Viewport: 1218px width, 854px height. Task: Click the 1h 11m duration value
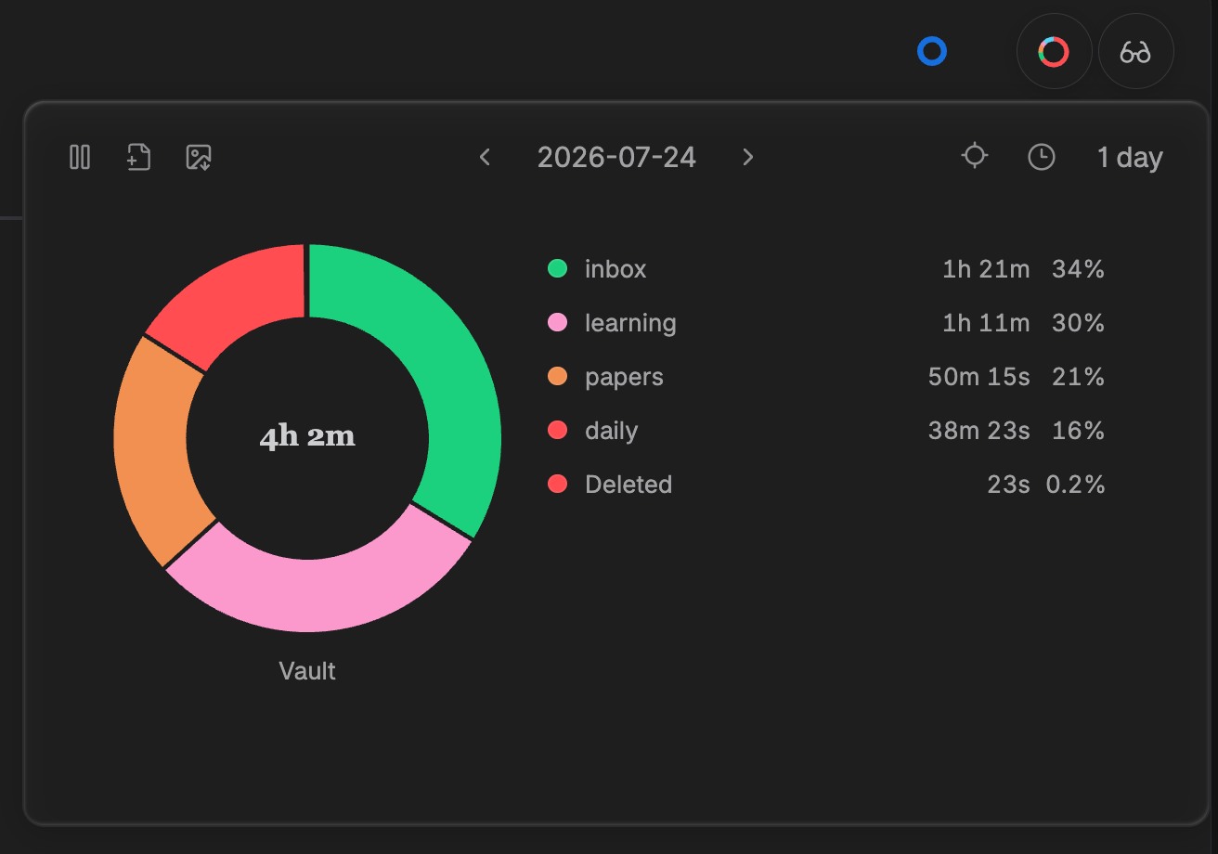coord(986,323)
